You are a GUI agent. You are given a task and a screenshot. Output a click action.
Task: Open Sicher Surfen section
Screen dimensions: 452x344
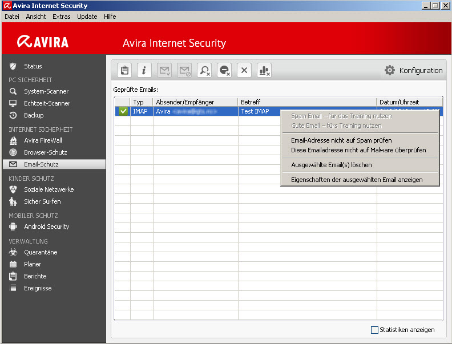pyautogui.click(x=42, y=201)
